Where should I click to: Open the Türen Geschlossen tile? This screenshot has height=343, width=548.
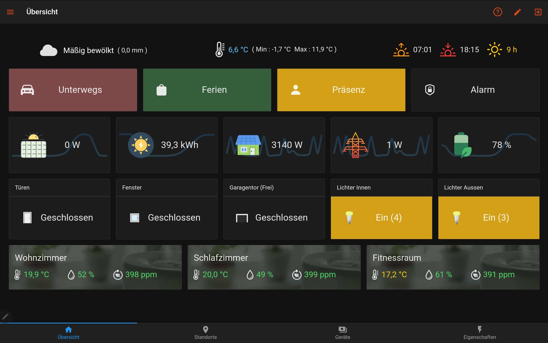pyautogui.click(x=59, y=218)
